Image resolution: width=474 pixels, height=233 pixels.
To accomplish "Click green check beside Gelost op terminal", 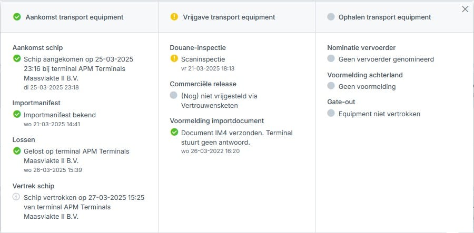I will click(x=17, y=151).
